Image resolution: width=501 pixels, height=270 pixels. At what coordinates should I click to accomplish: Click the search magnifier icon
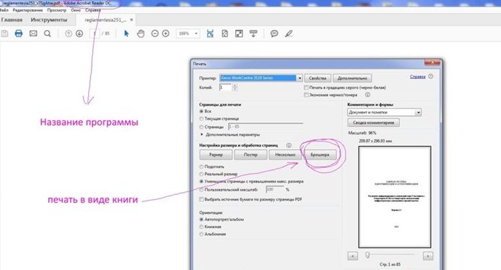(x=47, y=33)
